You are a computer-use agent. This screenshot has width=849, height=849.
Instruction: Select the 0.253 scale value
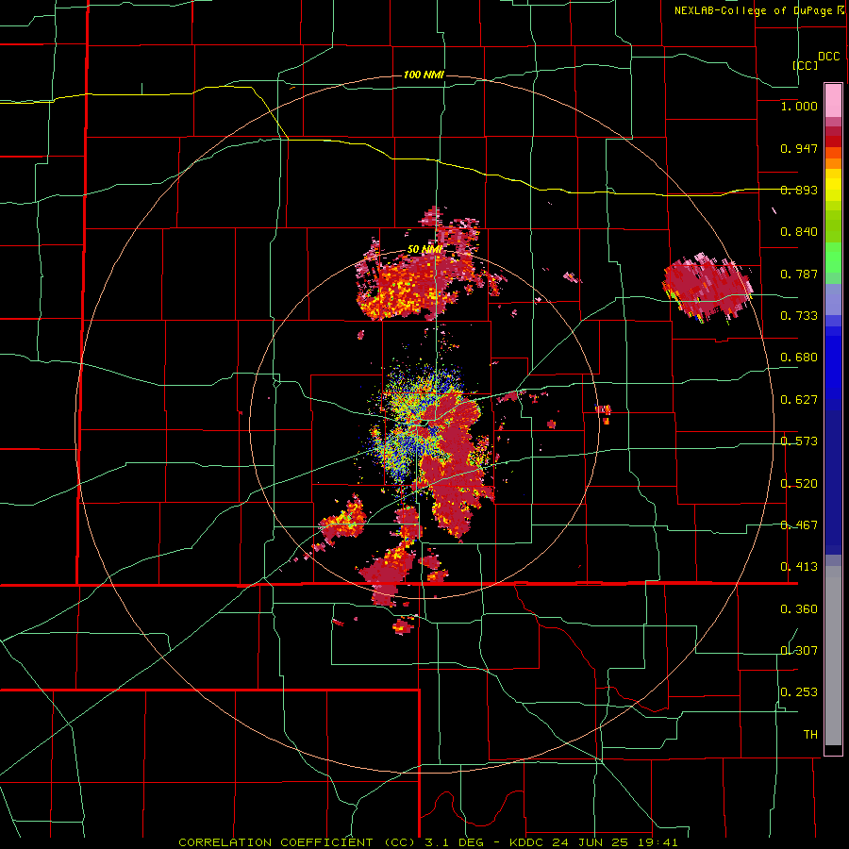799,692
